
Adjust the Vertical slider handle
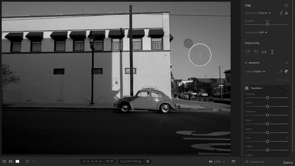pos(267,107)
